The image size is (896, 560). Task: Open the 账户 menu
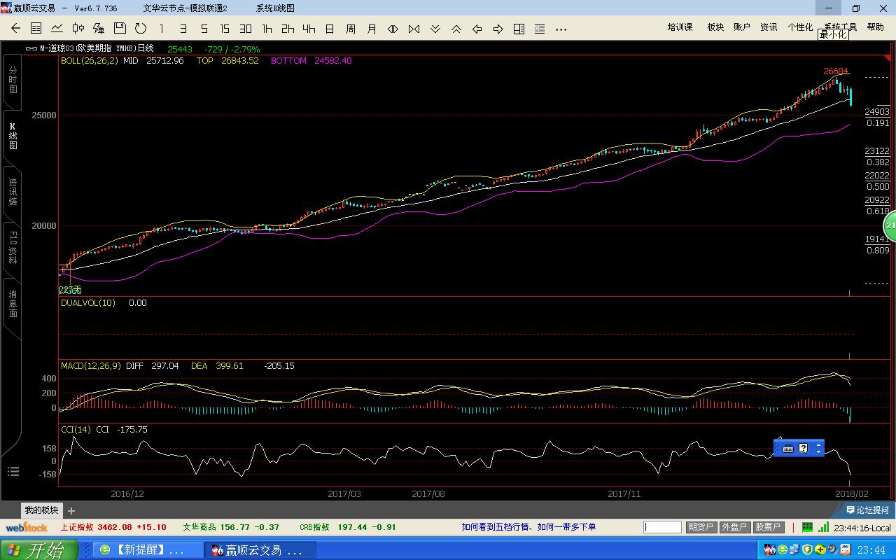(742, 27)
